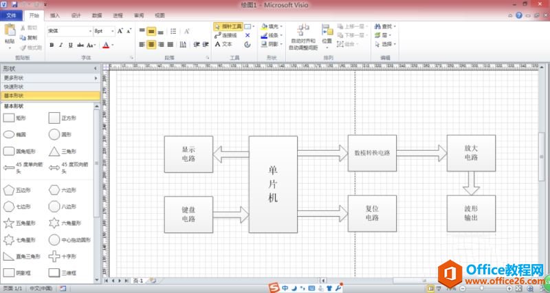
Task: Select the Quick Shapes (快速形状) section
Action: (x=48, y=87)
